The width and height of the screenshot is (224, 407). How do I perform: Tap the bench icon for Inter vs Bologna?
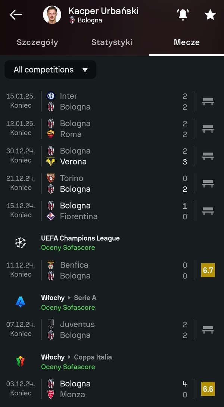click(208, 101)
